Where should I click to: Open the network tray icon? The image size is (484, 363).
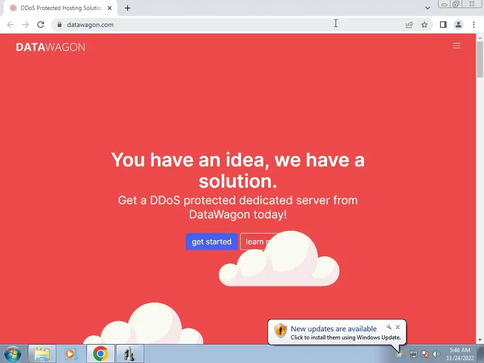[413, 354]
